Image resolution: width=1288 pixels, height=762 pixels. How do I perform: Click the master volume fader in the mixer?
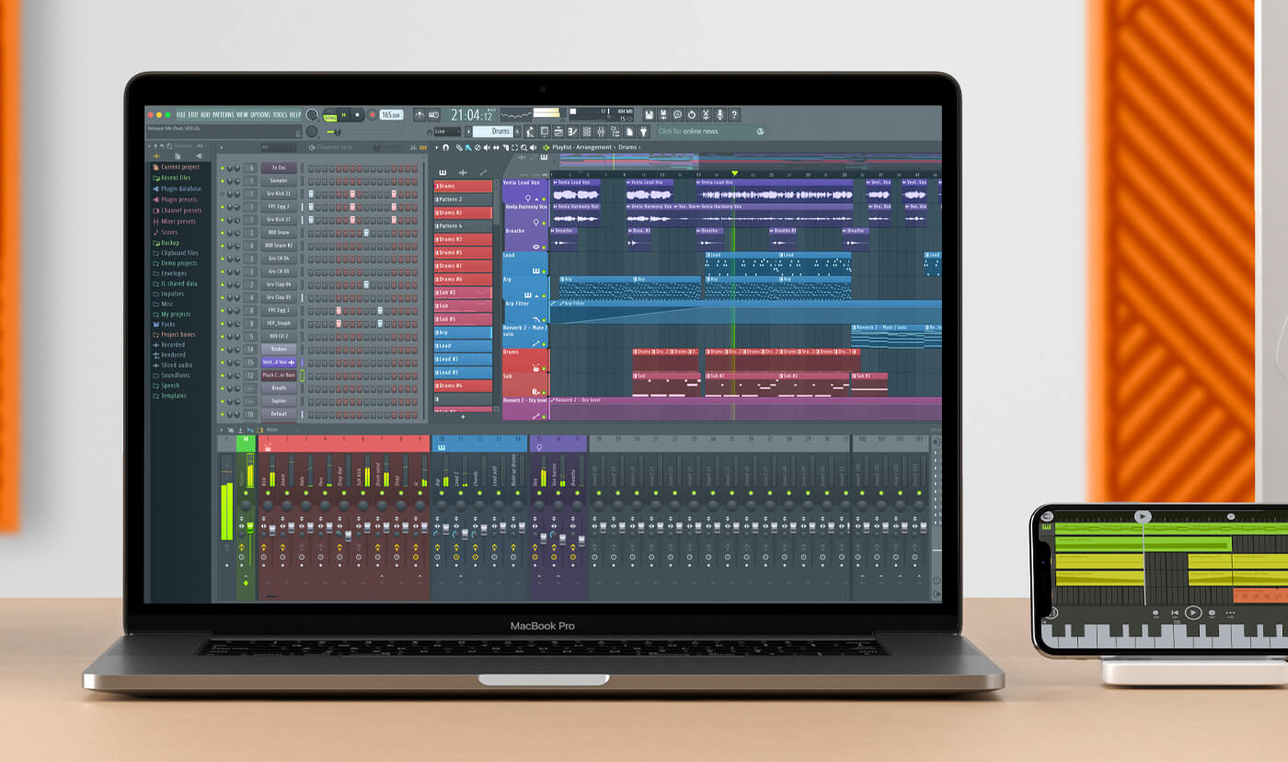(249, 527)
